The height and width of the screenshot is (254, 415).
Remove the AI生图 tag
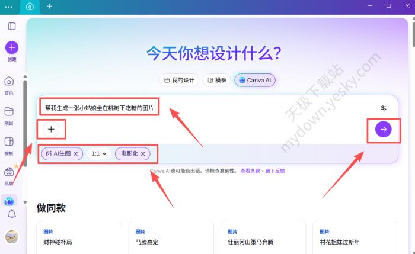pyautogui.click(x=76, y=154)
